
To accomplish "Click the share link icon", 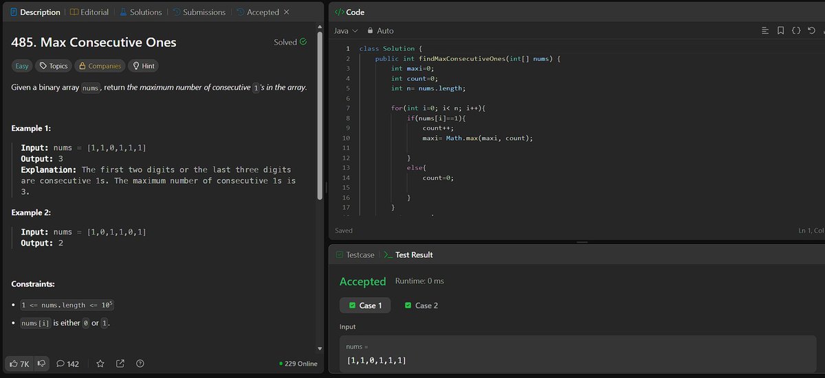I will [x=120, y=364].
